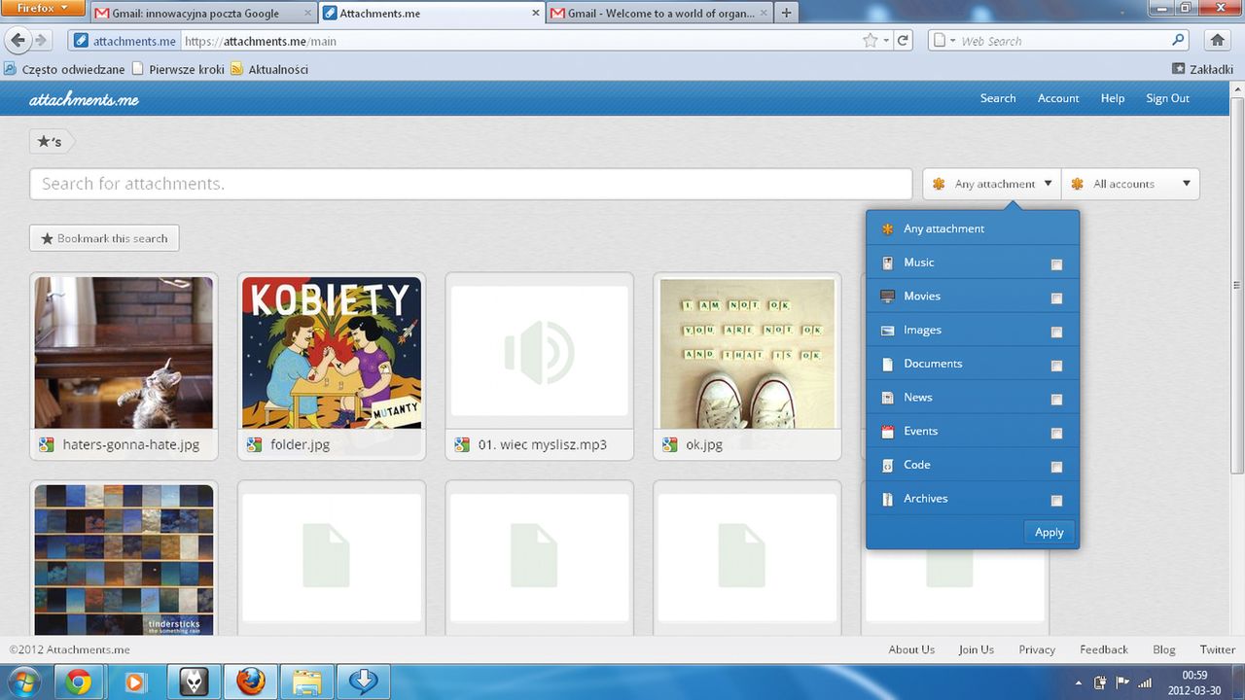The image size is (1245, 700).
Task: Launch Chrome from the taskbar
Action: tap(80, 682)
